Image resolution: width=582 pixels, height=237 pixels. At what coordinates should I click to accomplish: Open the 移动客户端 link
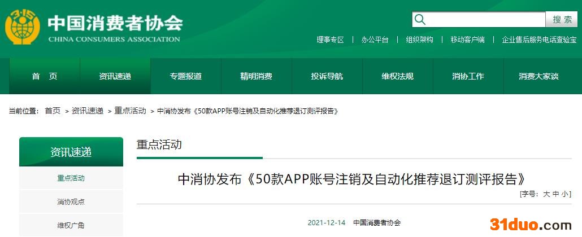click(467, 39)
